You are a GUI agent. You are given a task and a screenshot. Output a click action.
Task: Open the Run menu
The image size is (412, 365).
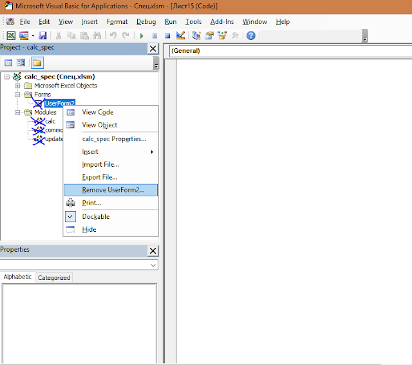click(171, 21)
